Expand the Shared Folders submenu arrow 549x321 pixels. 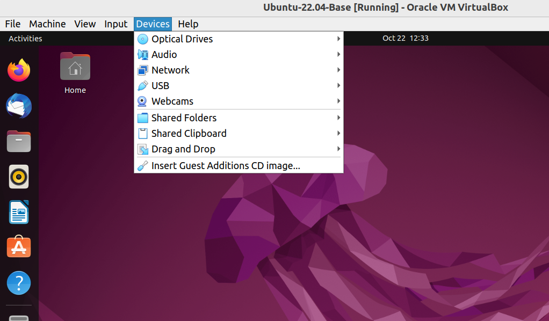pyautogui.click(x=338, y=118)
